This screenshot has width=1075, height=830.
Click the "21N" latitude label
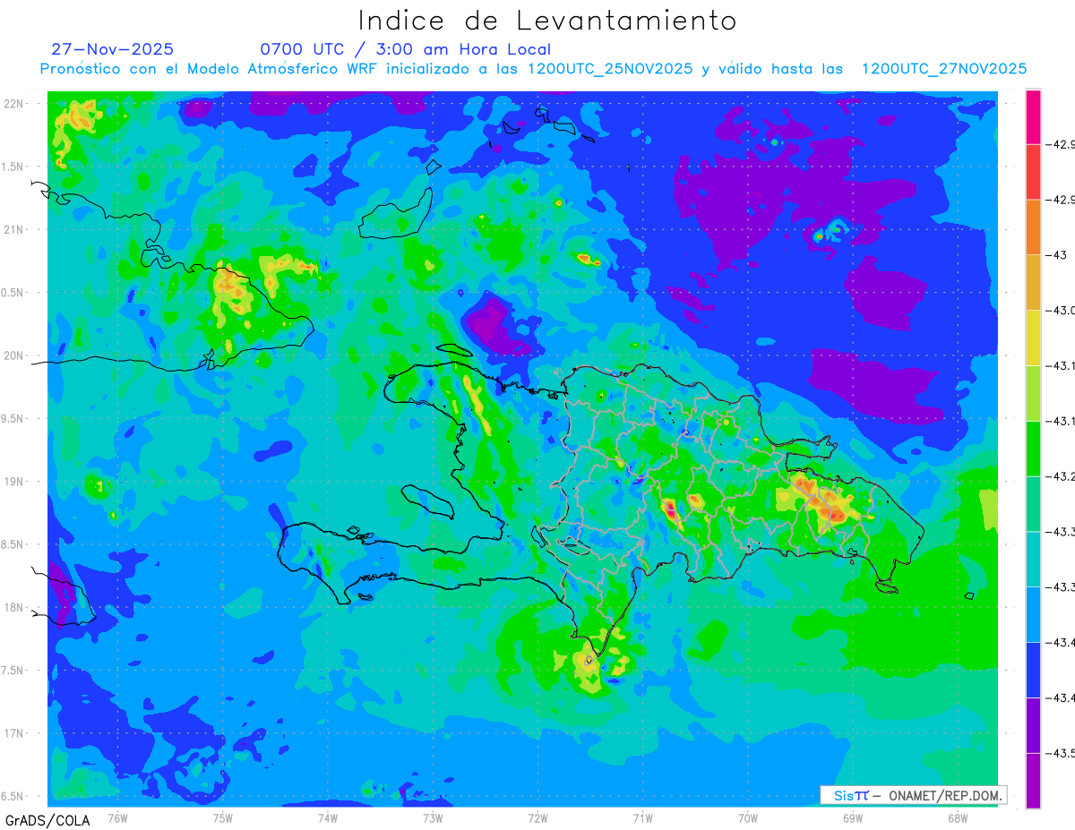(14, 229)
